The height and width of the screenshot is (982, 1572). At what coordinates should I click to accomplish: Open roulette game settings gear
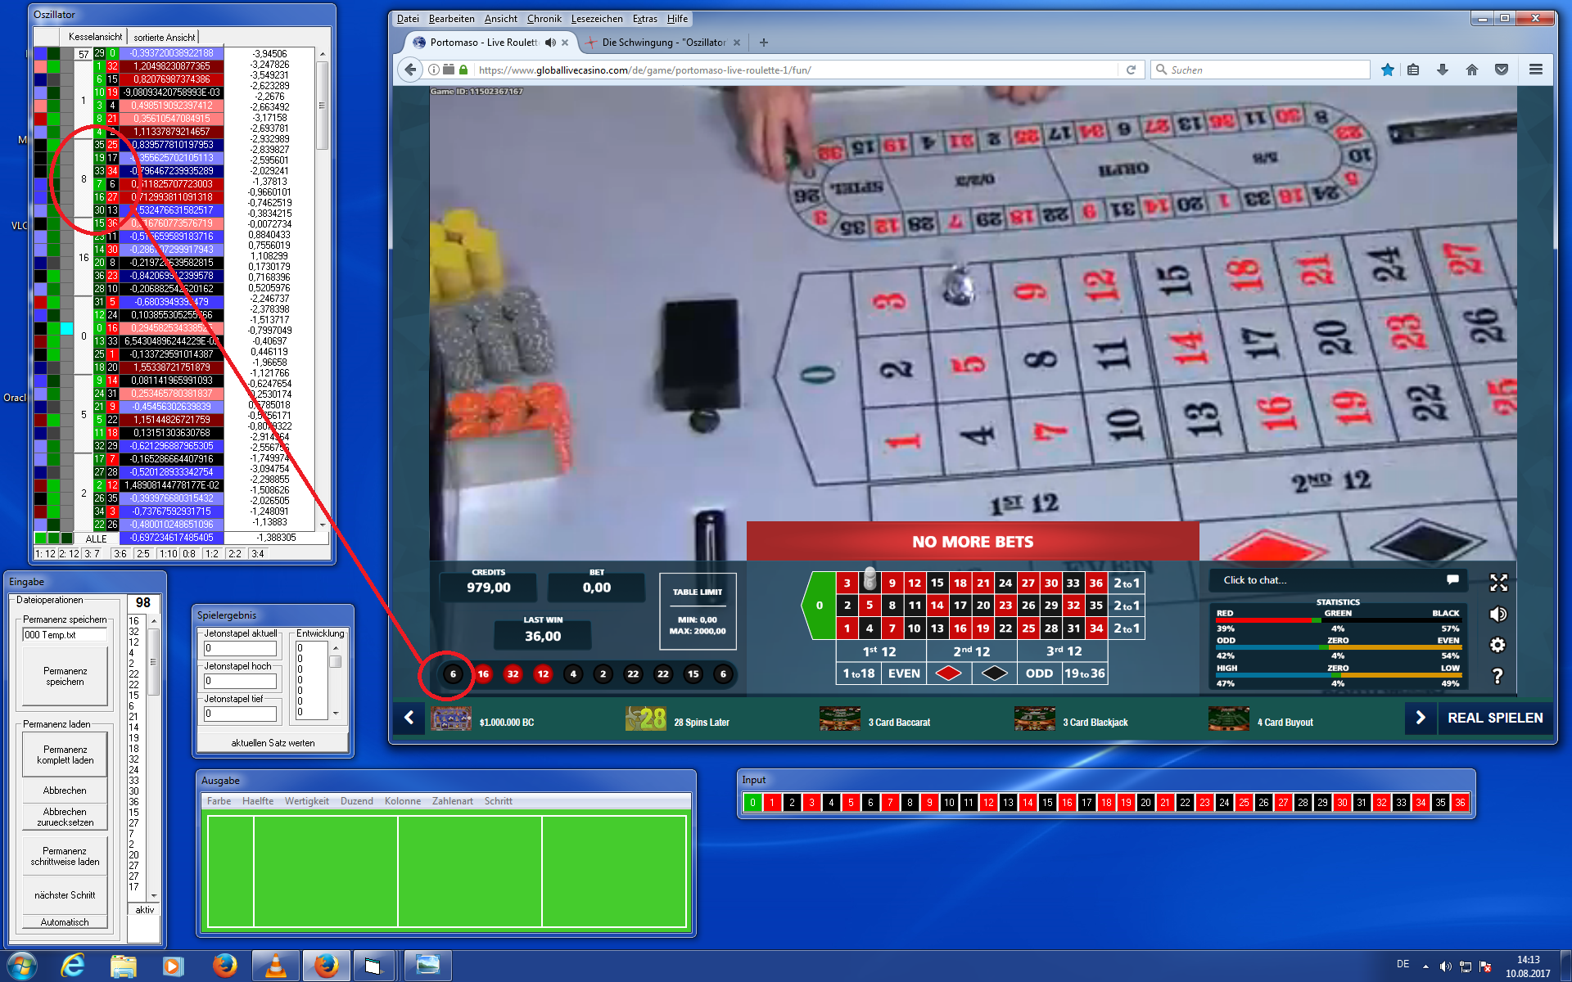[x=1497, y=645]
